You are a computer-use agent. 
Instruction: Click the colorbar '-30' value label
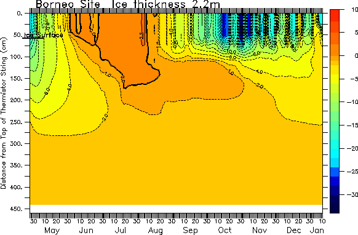(x=352, y=194)
